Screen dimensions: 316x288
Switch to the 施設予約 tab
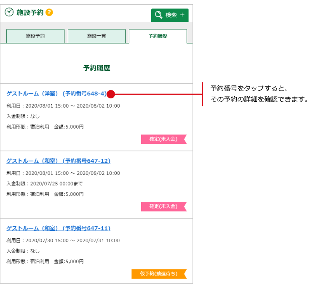click(x=35, y=36)
